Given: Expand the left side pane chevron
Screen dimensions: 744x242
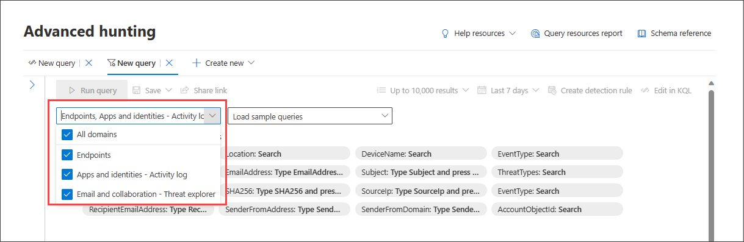Looking at the screenshot, I should [32, 85].
